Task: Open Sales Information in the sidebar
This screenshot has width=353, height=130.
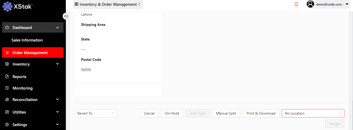Action: pos(27,40)
